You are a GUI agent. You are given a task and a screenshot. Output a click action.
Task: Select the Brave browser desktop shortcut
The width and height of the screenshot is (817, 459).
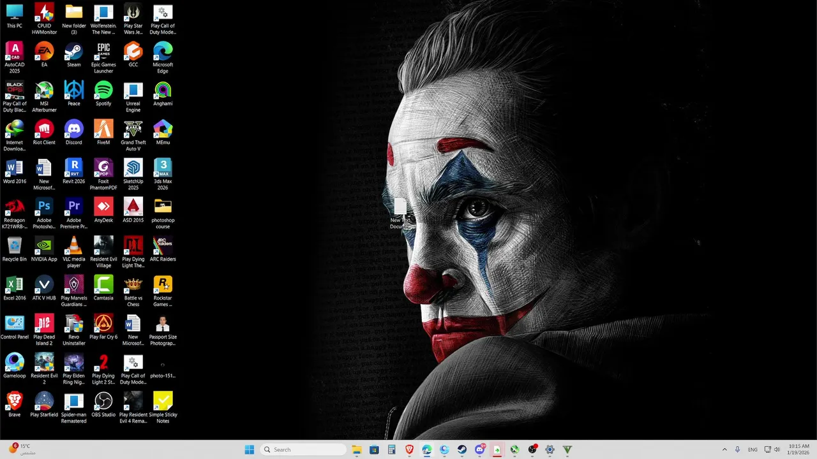(14, 405)
